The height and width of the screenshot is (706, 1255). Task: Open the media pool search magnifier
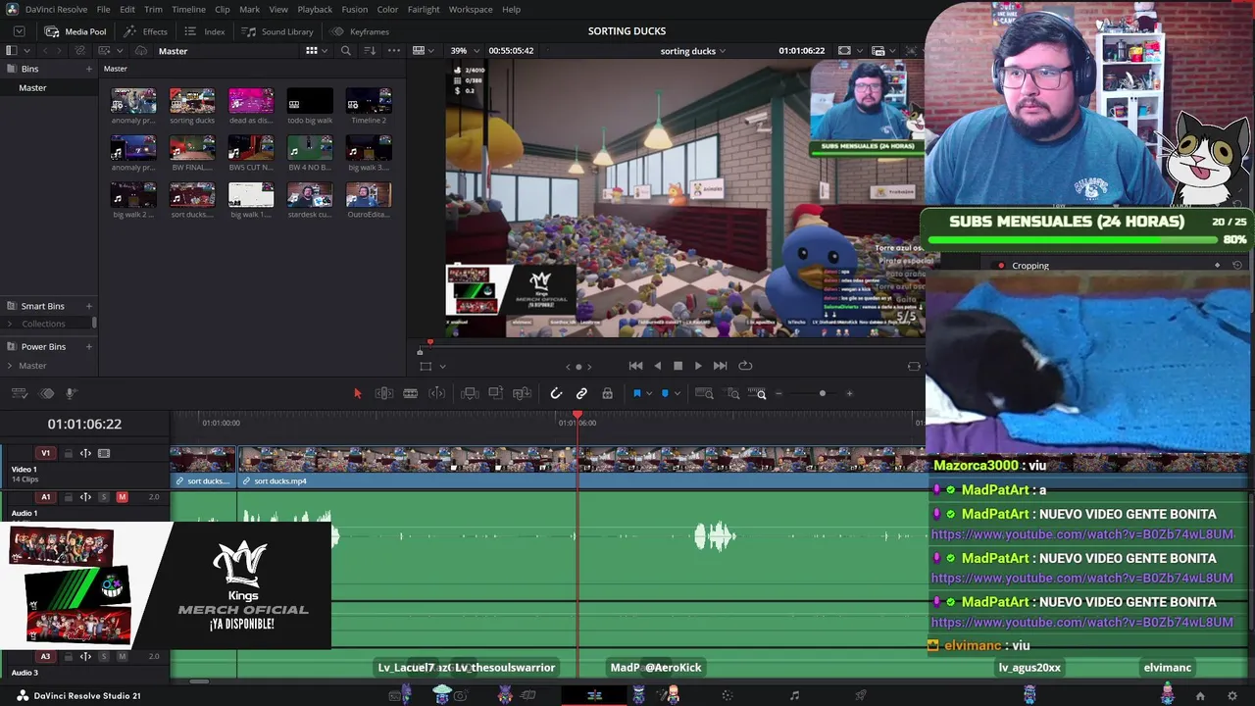tap(345, 50)
